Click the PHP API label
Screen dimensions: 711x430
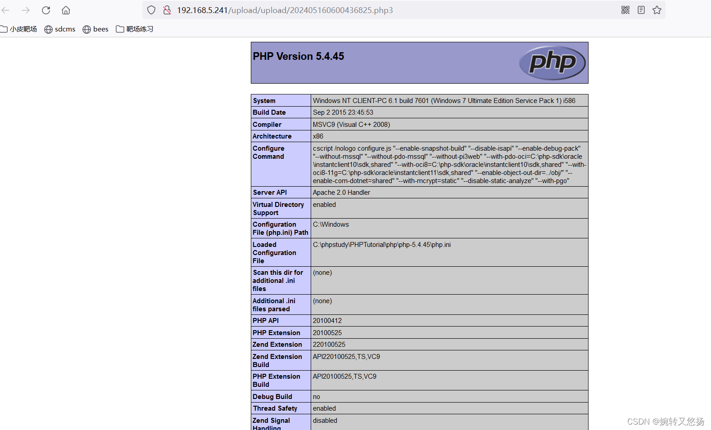pyautogui.click(x=266, y=321)
